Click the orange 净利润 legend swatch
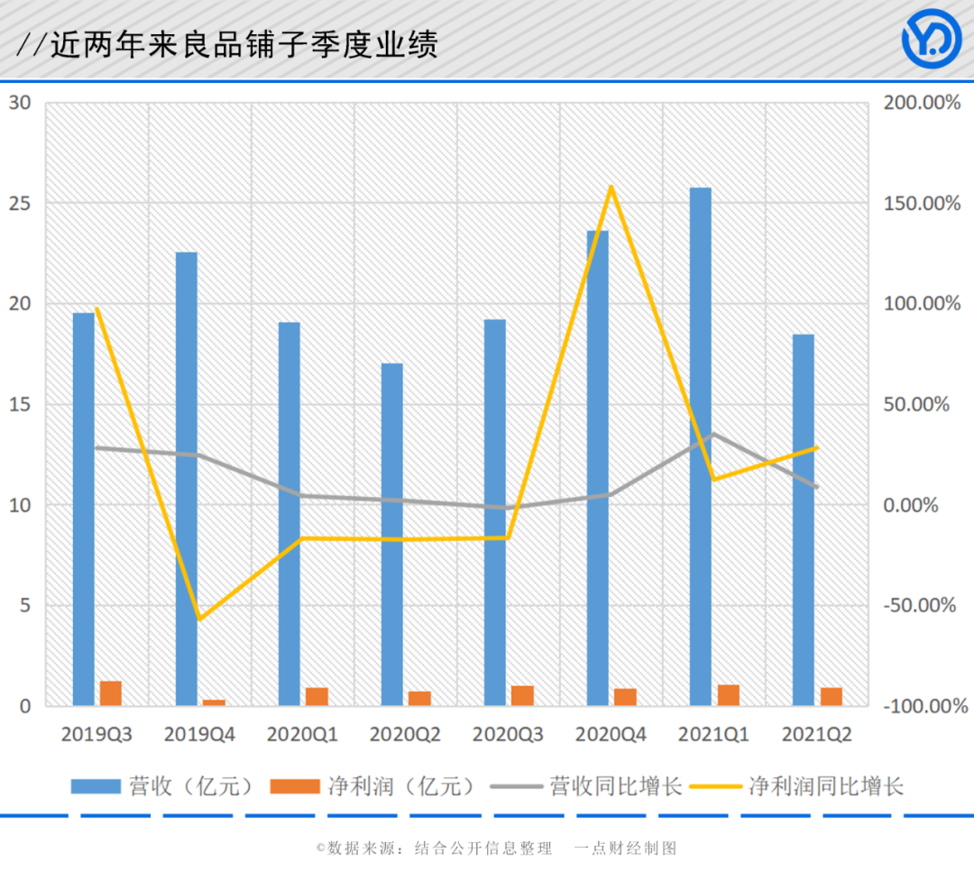 [295, 786]
